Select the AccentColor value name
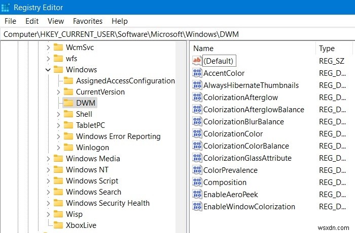Screen dimensions: 355x233 click(224, 73)
